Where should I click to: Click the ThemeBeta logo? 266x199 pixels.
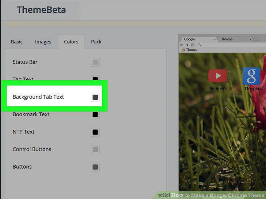(41, 10)
